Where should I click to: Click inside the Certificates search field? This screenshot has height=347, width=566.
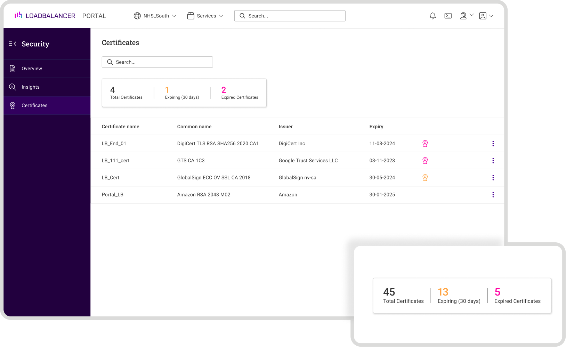pos(157,62)
